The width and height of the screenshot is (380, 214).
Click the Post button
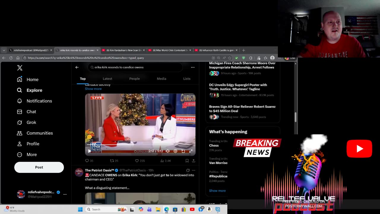39,167
